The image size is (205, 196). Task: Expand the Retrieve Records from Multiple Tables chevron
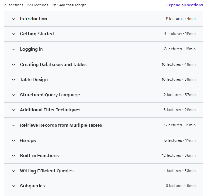click(x=14, y=125)
